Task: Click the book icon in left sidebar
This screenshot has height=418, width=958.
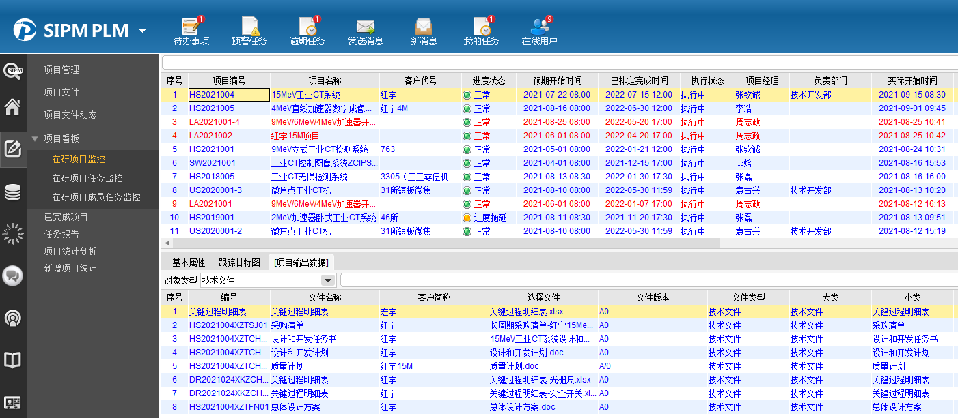Action: point(13,359)
